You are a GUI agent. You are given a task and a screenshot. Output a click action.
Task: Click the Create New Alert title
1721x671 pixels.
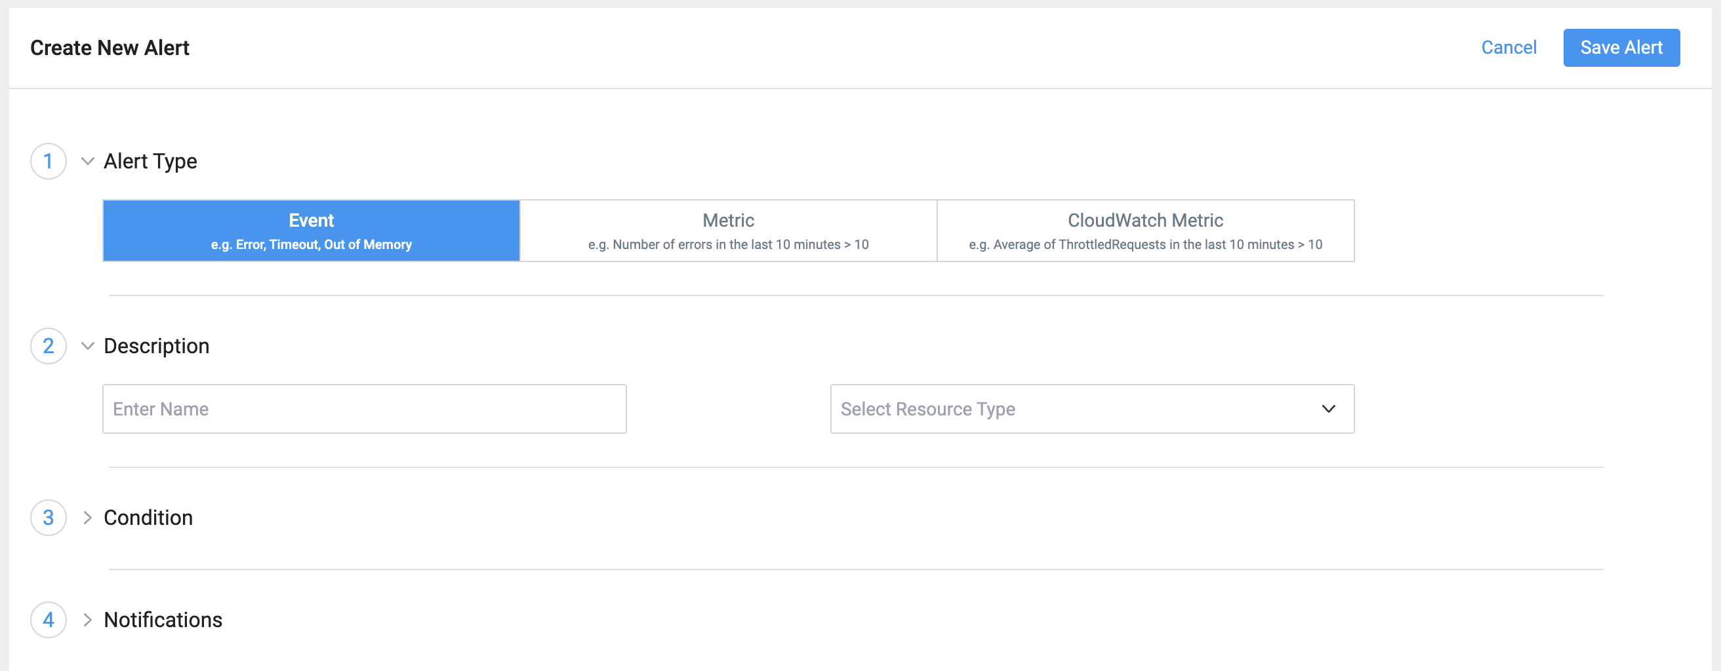tap(110, 47)
